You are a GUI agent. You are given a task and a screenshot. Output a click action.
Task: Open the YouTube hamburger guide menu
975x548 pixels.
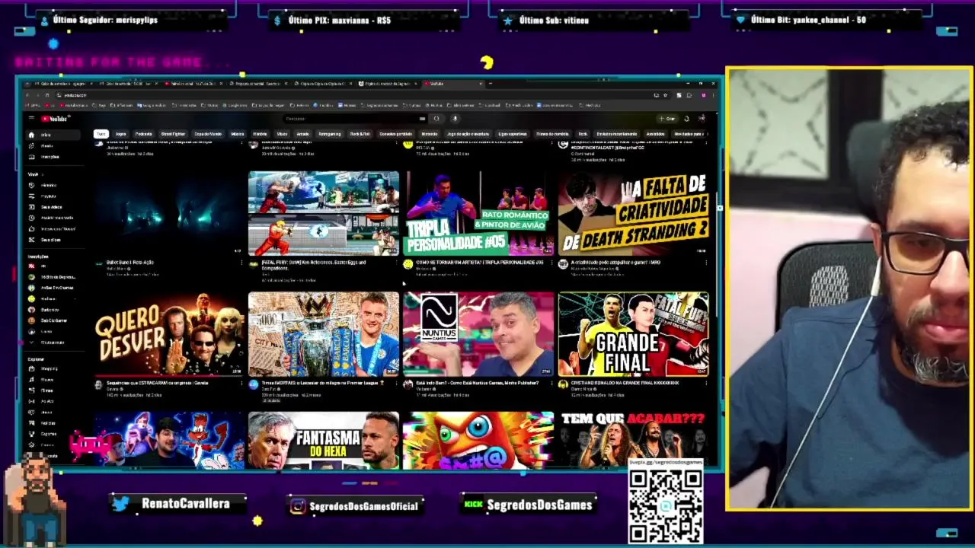[31, 119]
